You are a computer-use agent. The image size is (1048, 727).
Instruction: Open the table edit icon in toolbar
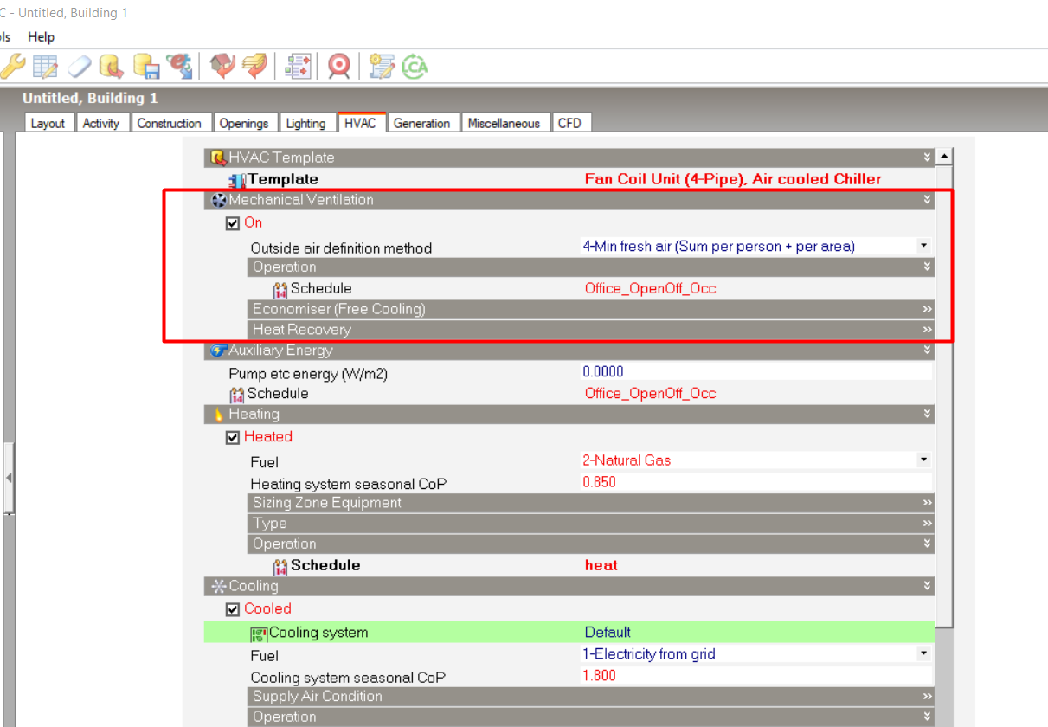click(45, 67)
